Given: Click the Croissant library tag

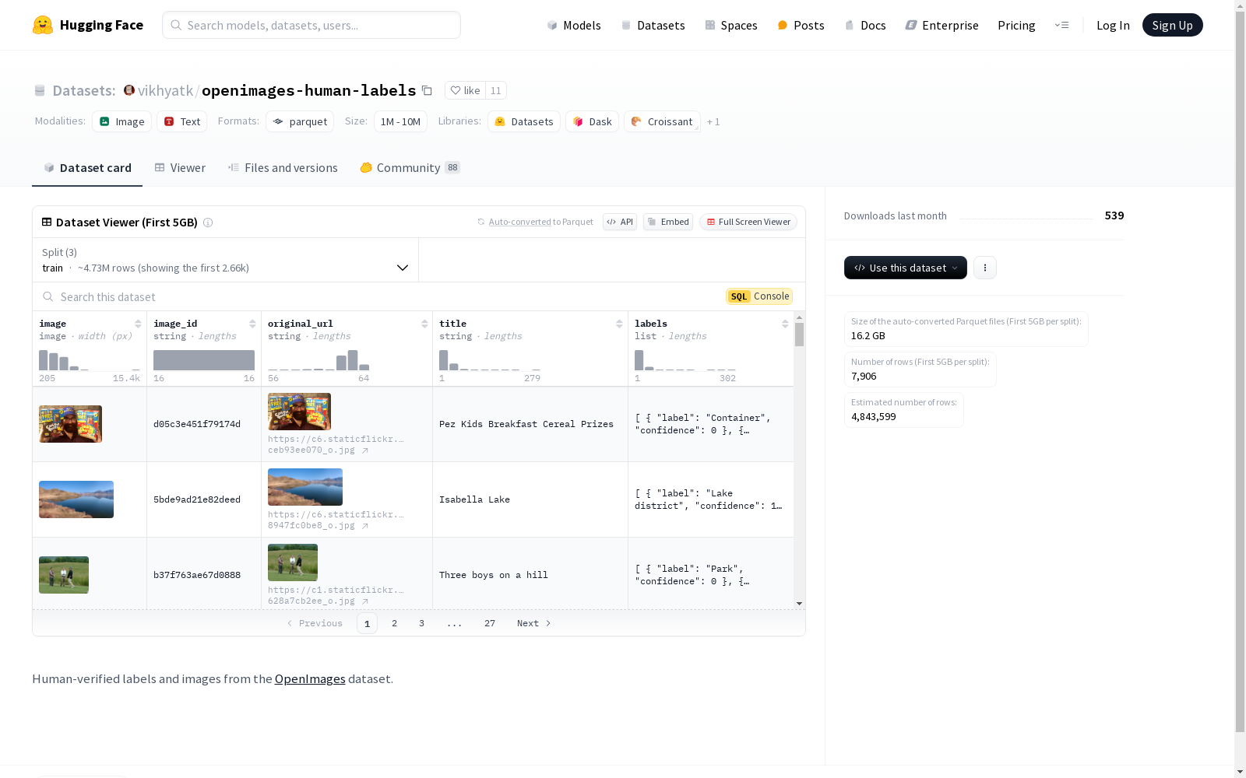Looking at the screenshot, I should click(662, 121).
